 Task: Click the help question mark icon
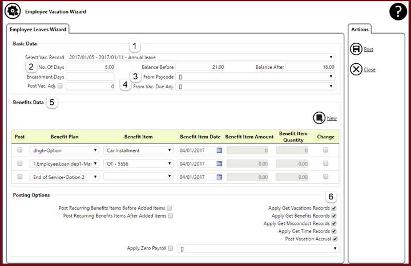(x=398, y=11)
